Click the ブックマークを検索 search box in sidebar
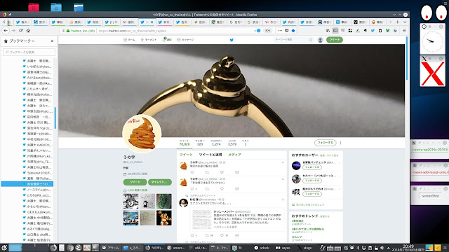This screenshot has width=449, height=252. [x=29, y=52]
